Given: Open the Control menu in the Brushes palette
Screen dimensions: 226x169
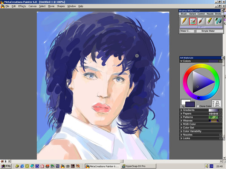Looking at the screenshot, I should (201, 14).
